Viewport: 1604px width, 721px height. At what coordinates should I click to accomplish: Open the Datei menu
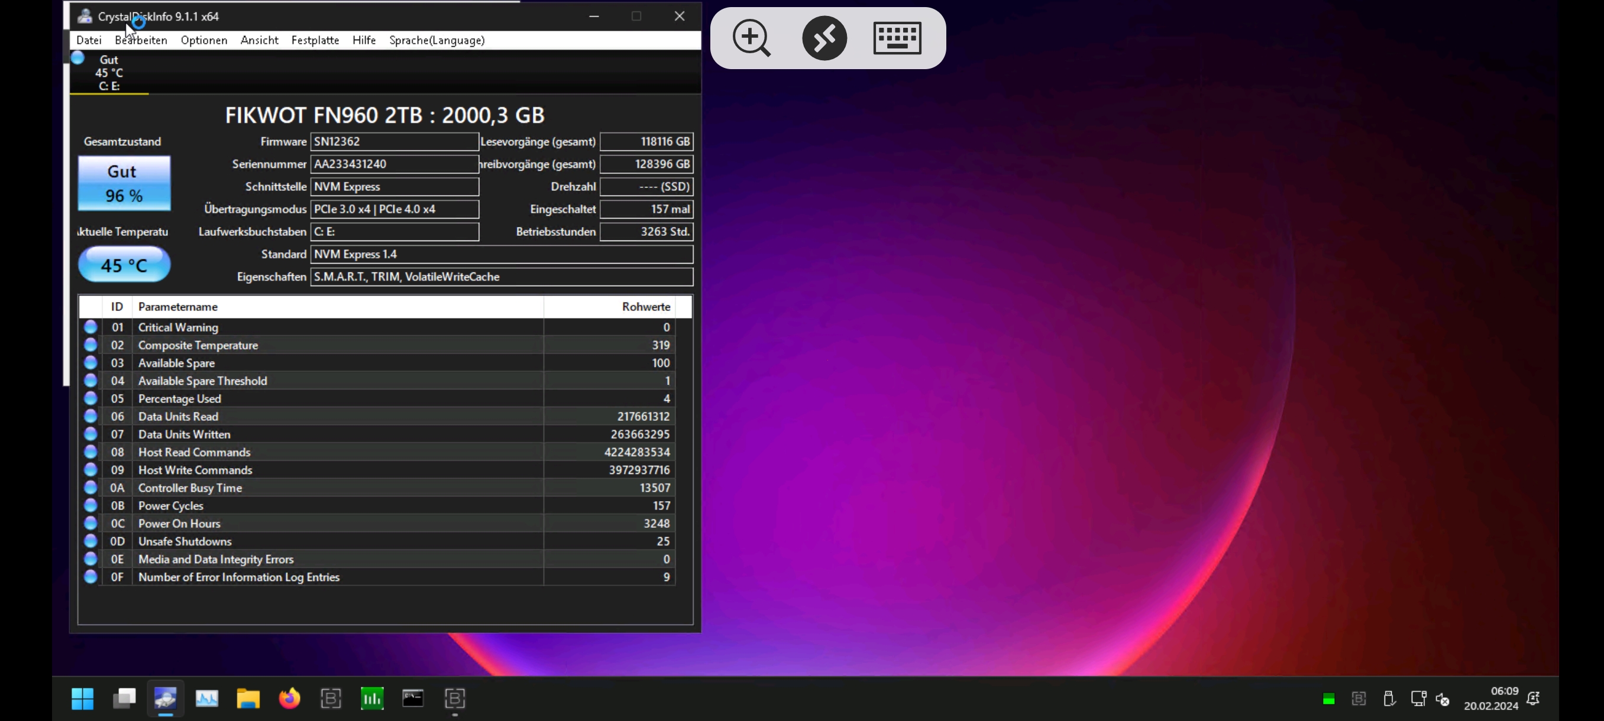pyautogui.click(x=89, y=40)
